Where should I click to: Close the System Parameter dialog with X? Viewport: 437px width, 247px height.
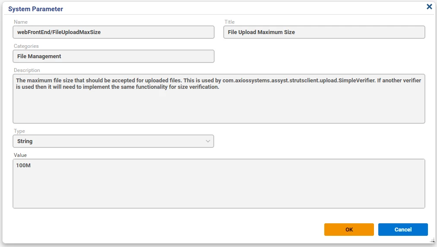pos(429,6)
